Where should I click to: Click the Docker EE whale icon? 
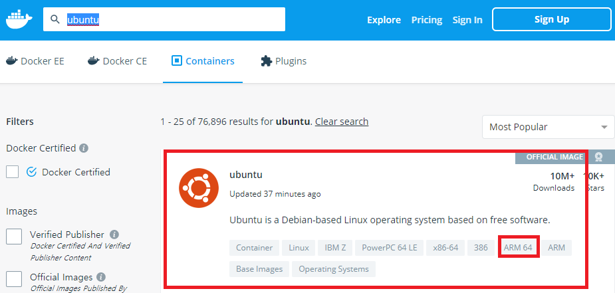[12, 60]
